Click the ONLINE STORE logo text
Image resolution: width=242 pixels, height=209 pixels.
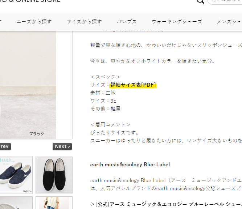(x=30, y=1)
